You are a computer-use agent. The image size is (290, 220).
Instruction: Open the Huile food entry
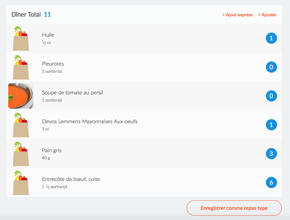coord(144,38)
